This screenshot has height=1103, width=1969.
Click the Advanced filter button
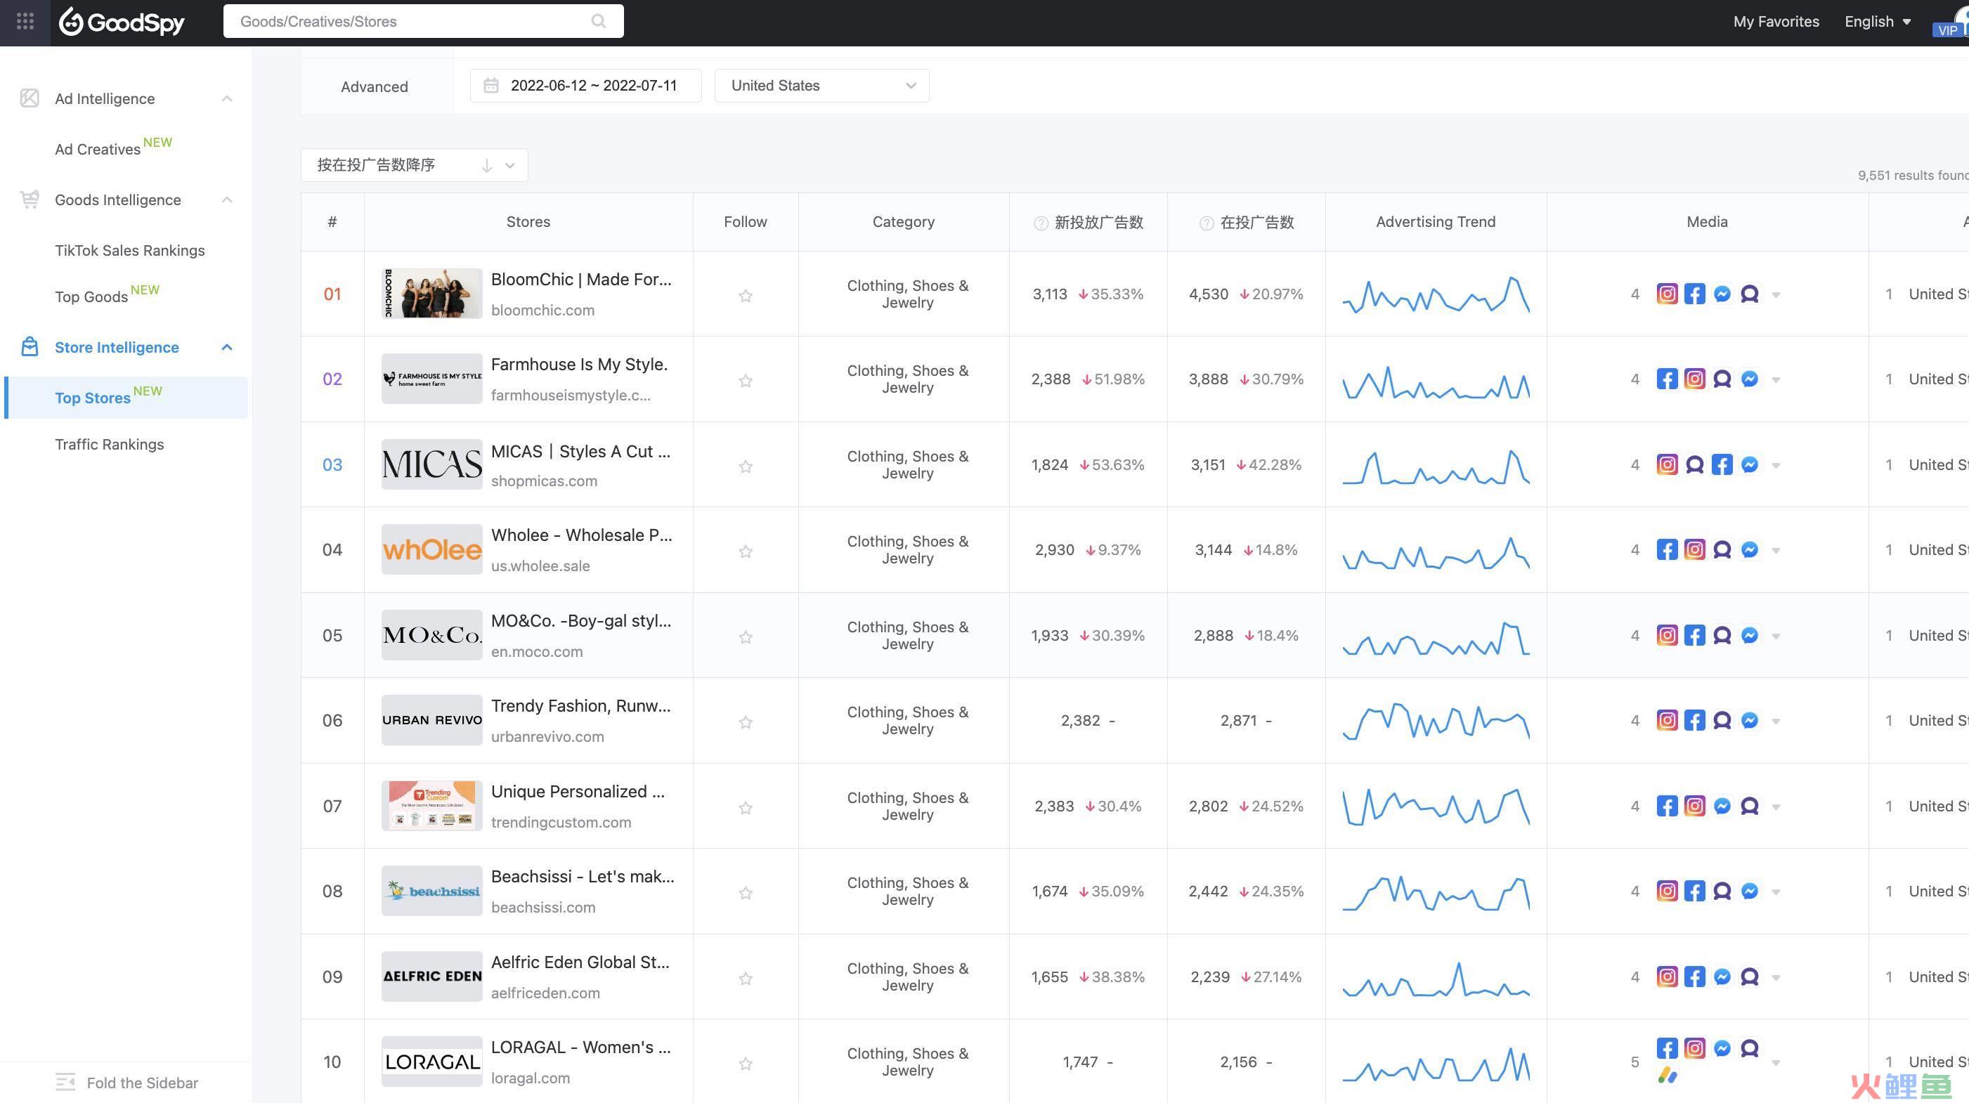pos(373,85)
